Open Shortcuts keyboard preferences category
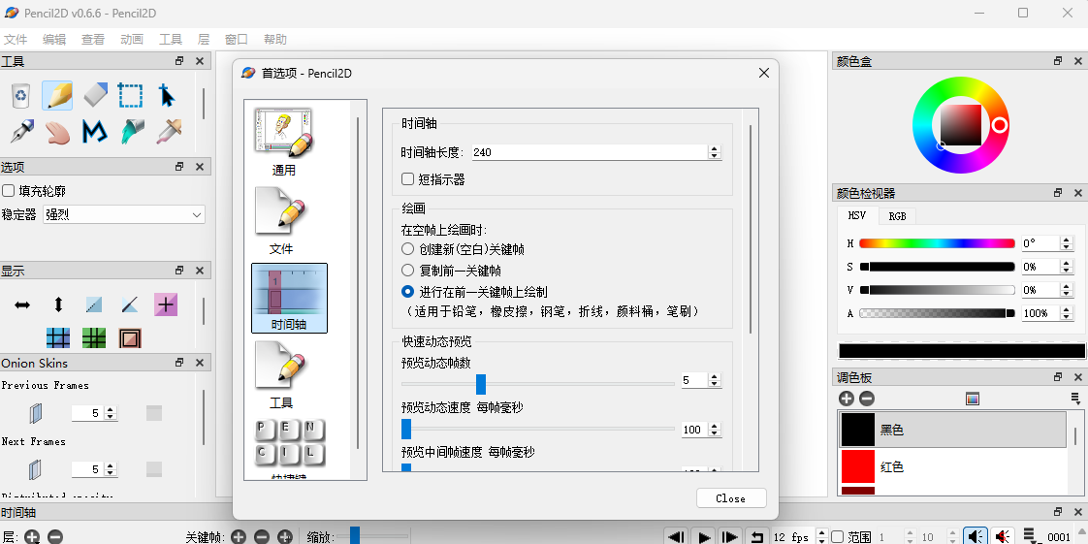 289,448
